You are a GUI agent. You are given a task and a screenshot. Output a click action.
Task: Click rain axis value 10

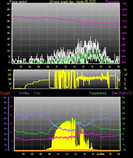(x=11, y=132)
